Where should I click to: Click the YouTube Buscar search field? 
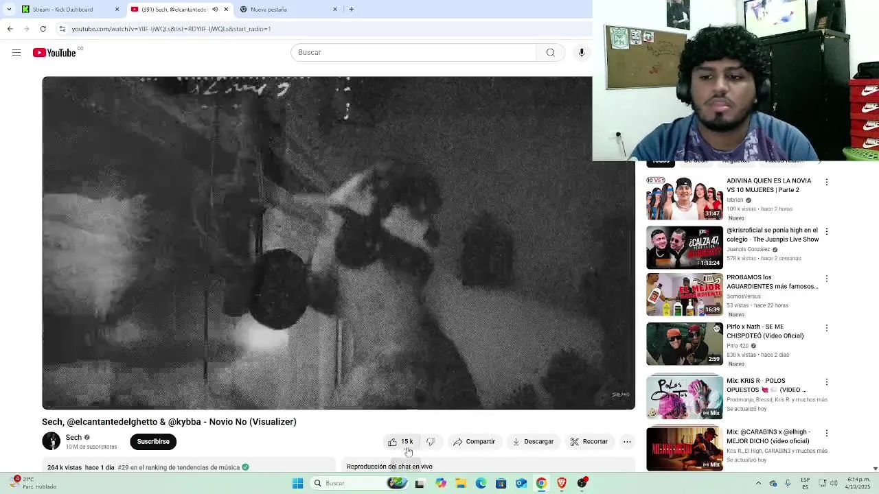pos(413,53)
